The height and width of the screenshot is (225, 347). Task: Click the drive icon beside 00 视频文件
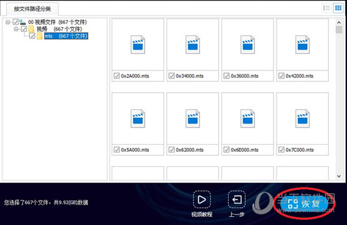[23, 22]
